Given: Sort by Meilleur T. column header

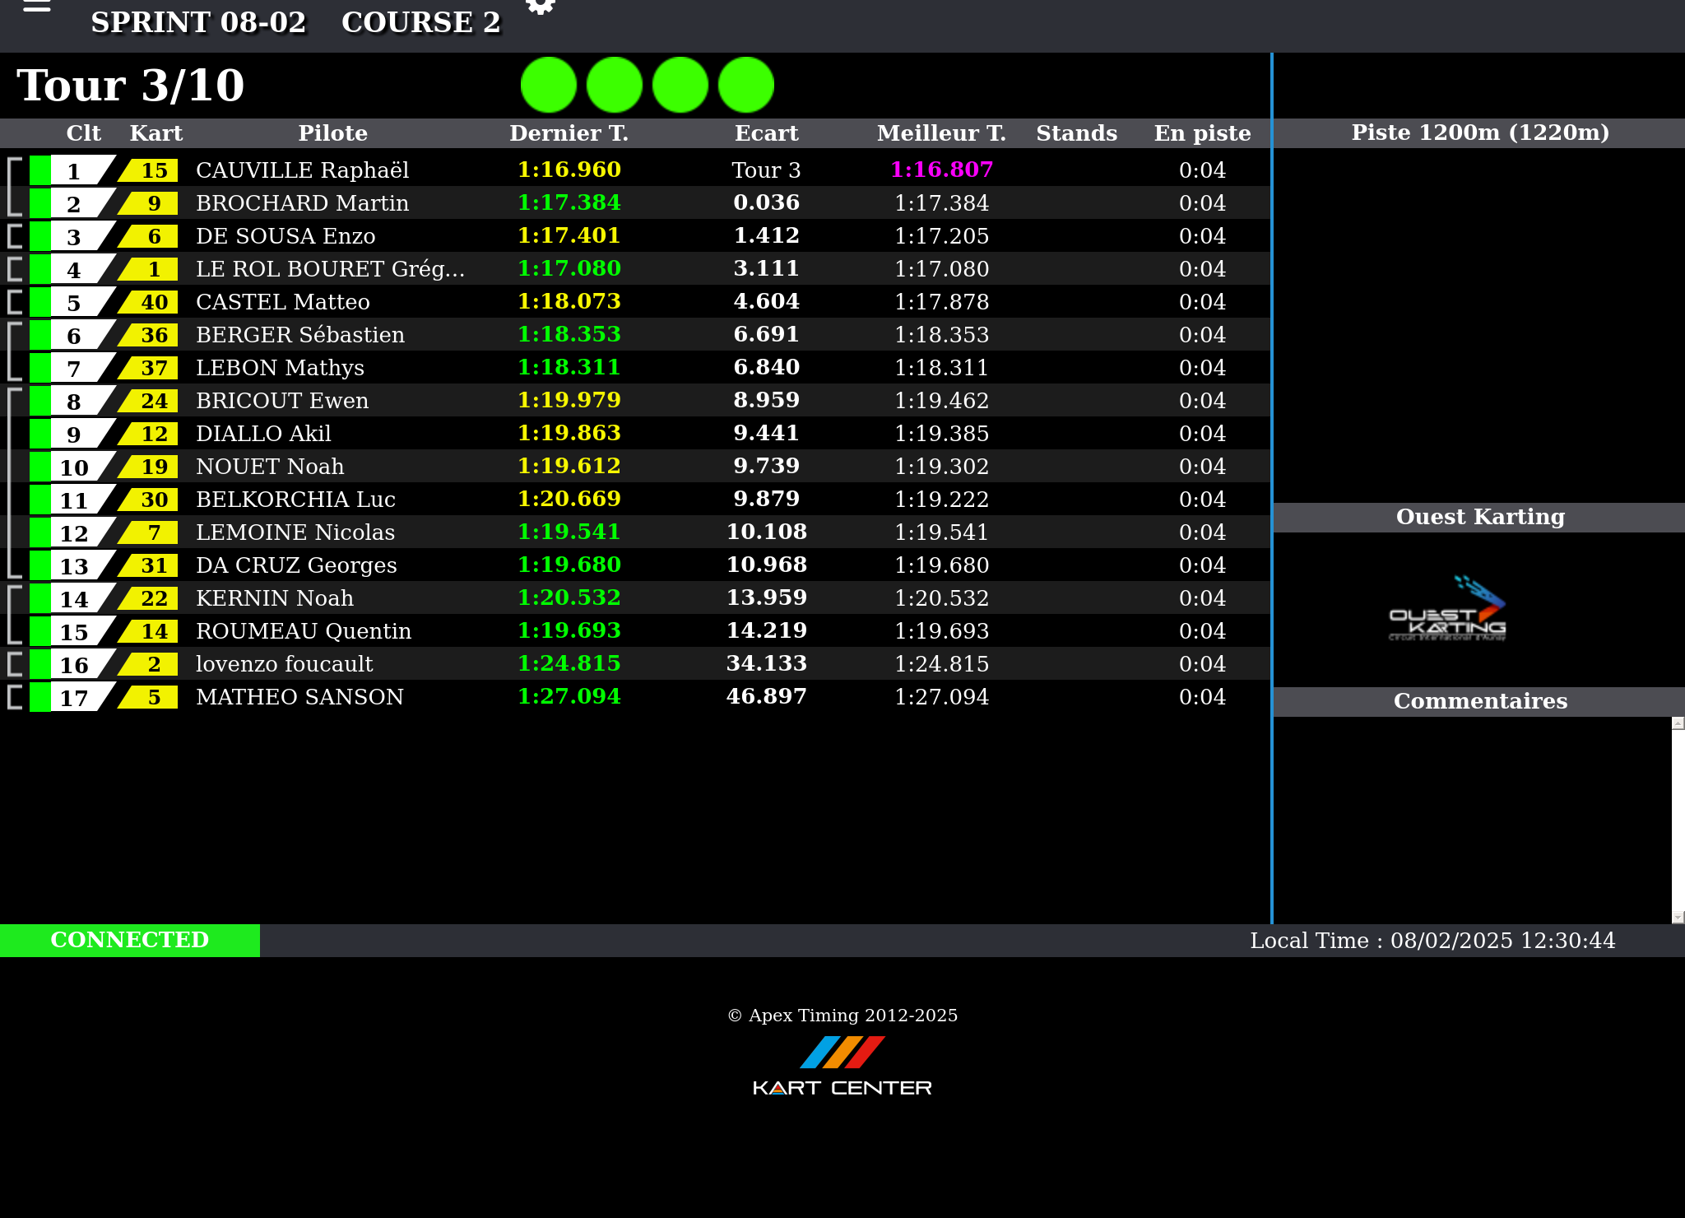Looking at the screenshot, I should coord(941,133).
